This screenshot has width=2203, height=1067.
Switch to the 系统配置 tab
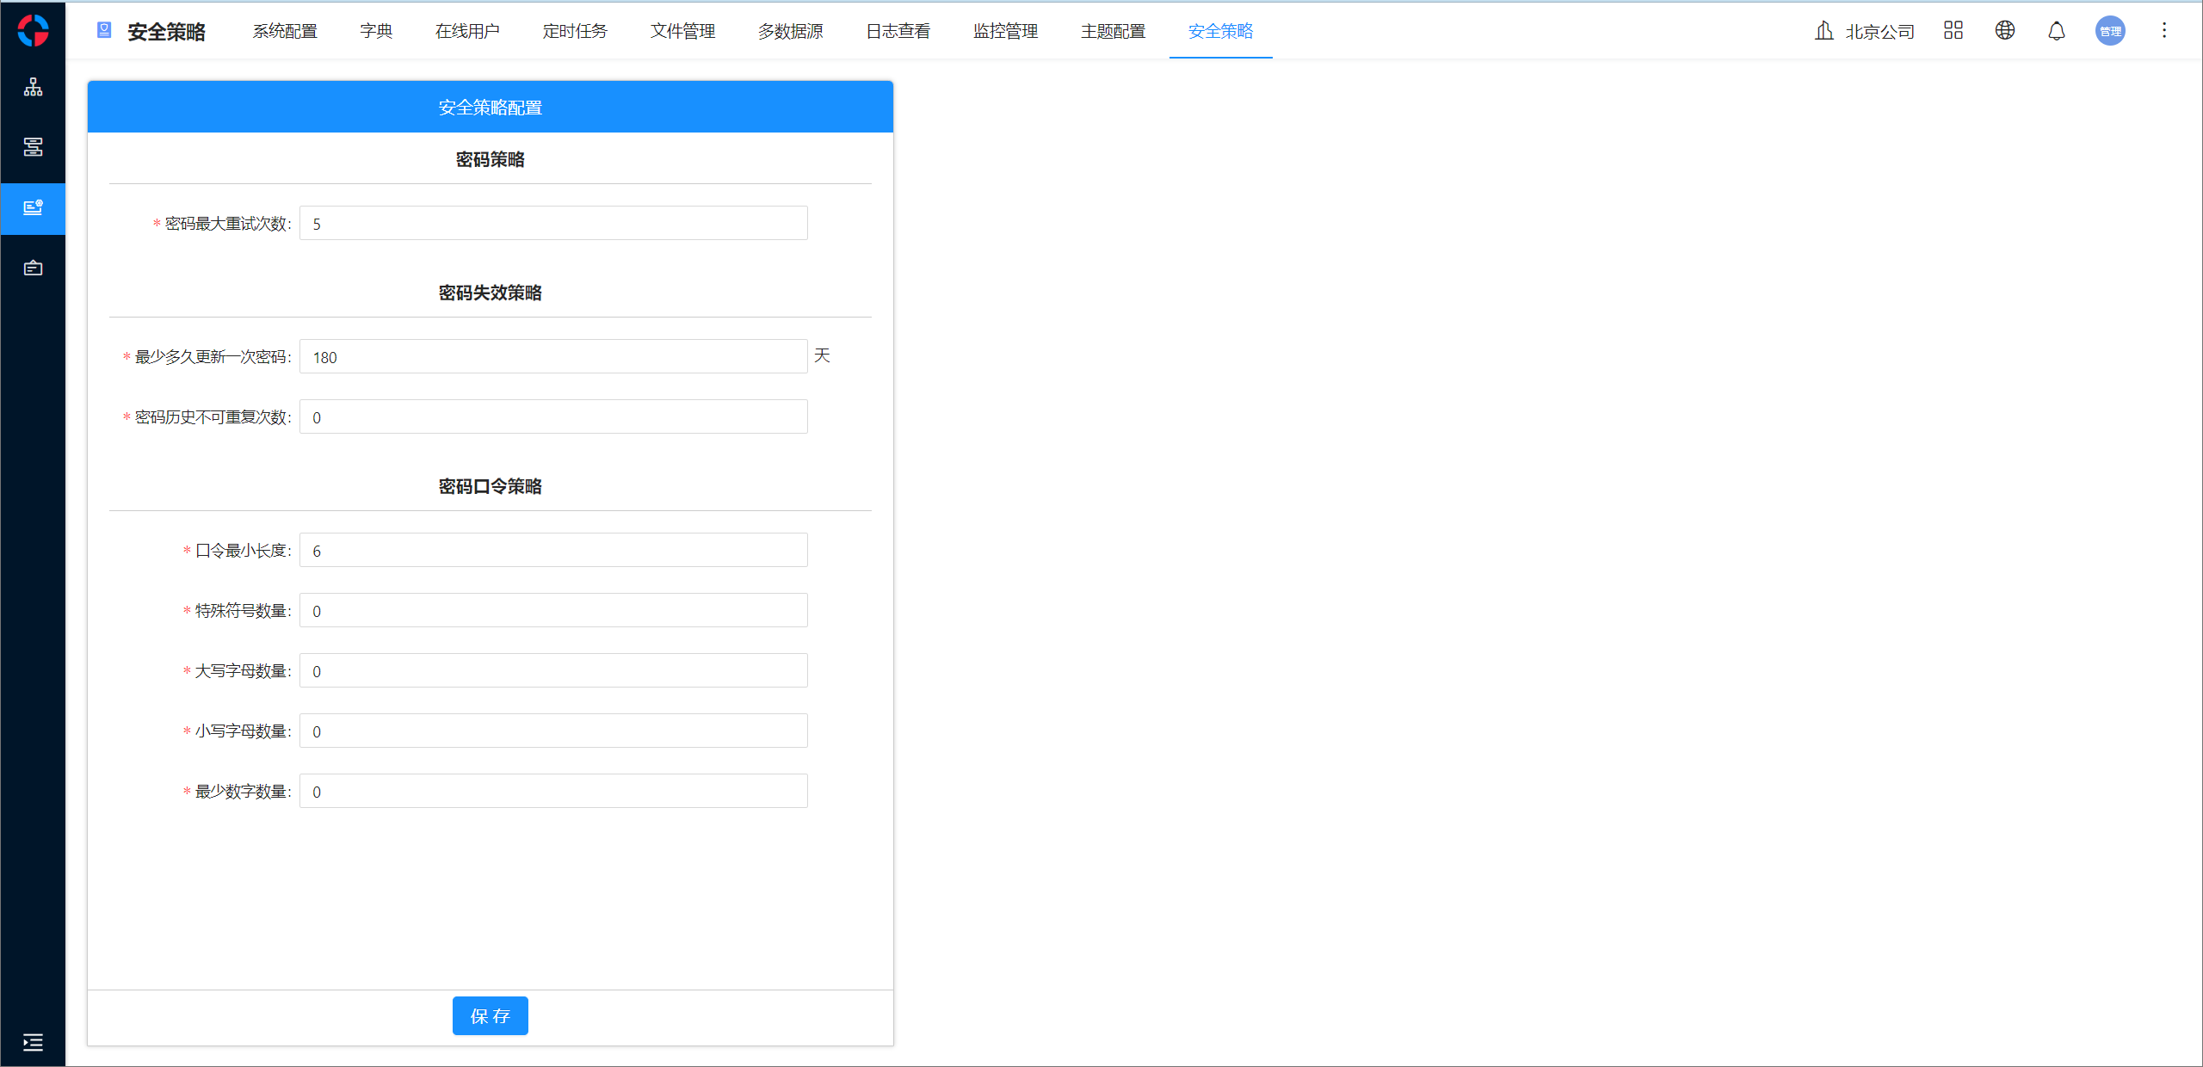tap(285, 31)
